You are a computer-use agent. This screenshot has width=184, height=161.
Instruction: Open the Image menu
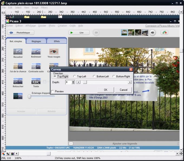pos(35,8)
